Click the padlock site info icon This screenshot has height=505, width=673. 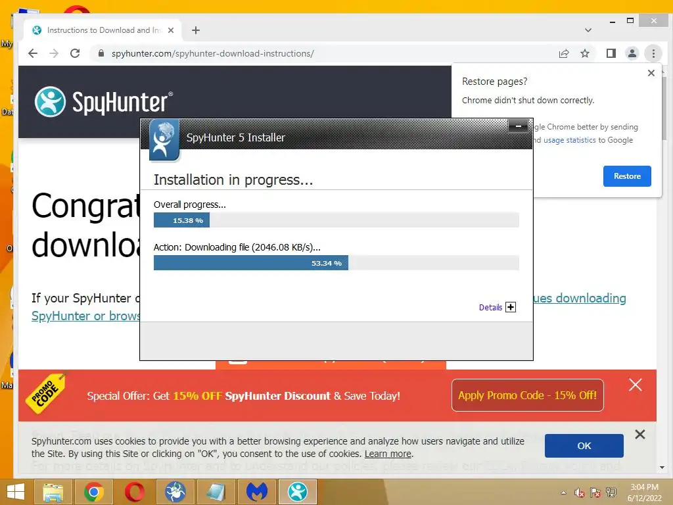(x=101, y=53)
